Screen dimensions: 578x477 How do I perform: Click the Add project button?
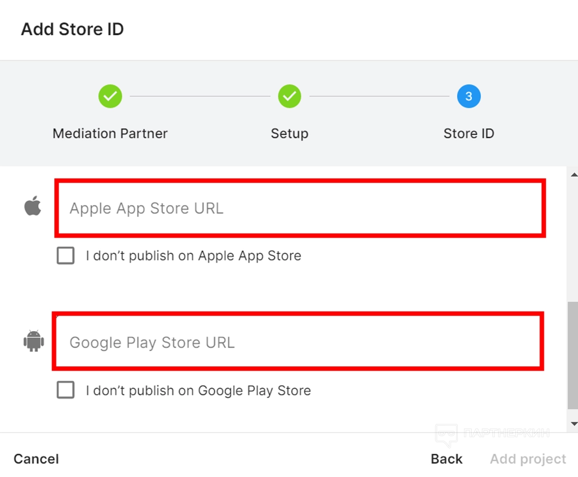(528, 459)
